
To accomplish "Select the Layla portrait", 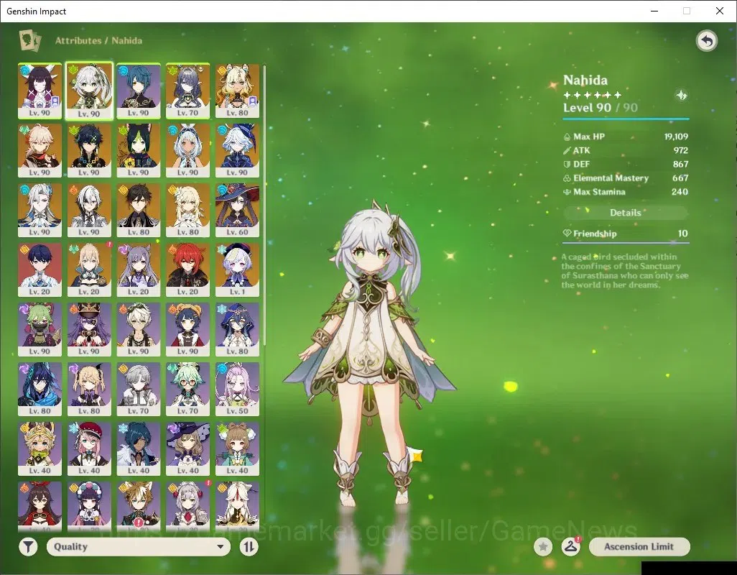I will coord(237,330).
